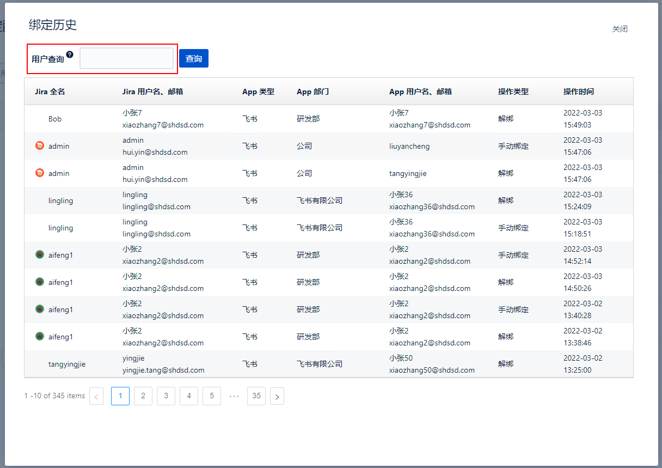Click admin avatar in the tangyingjie row
Viewport: 662px width, 468px height.
click(x=40, y=173)
